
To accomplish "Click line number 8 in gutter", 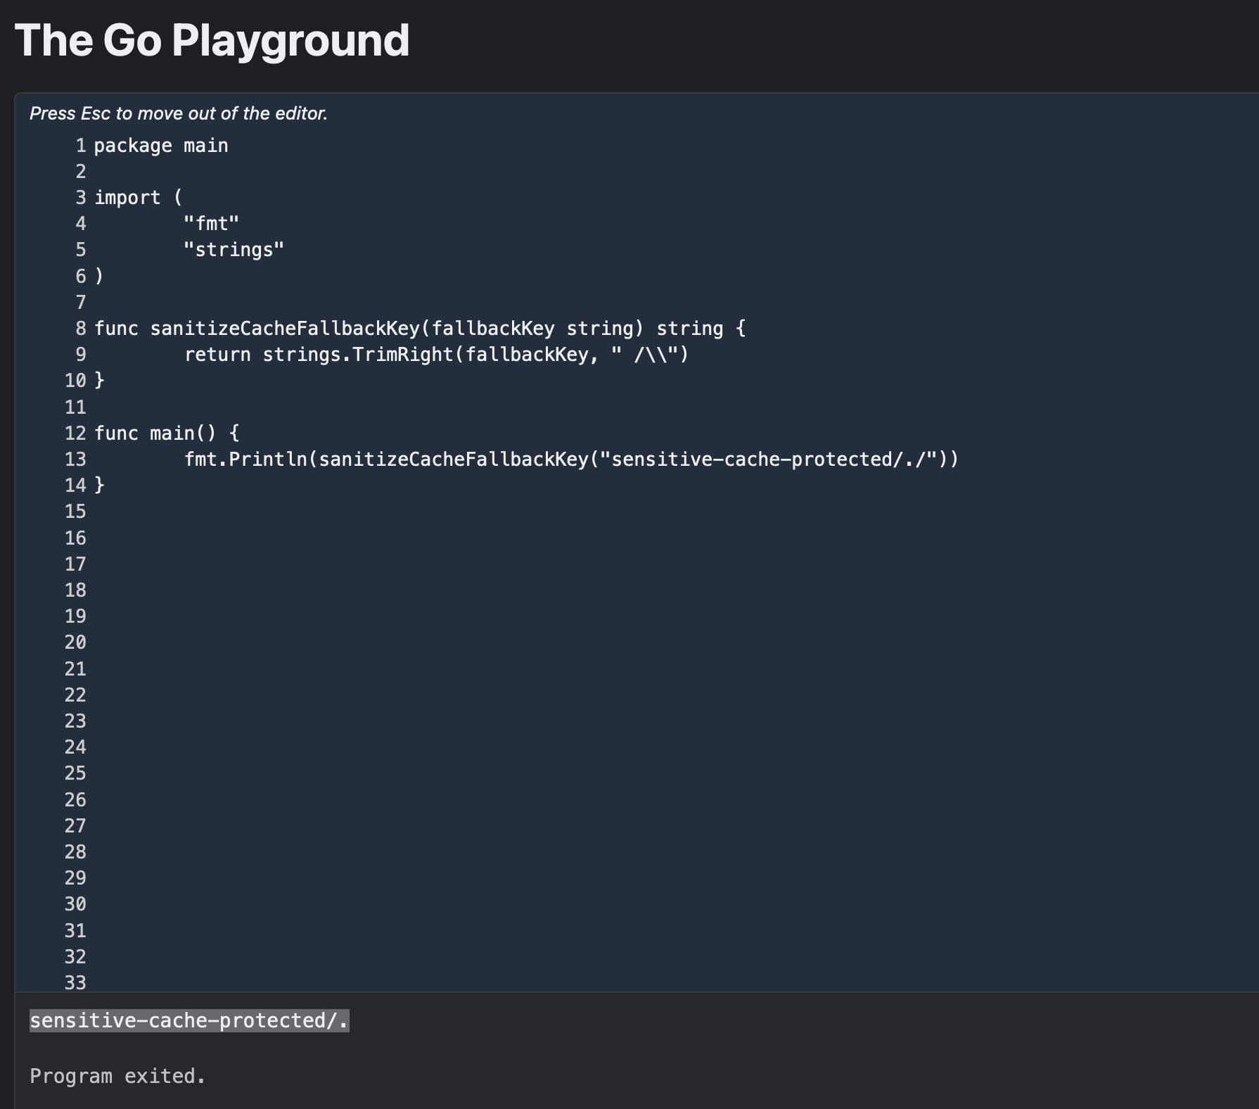I will pos(80,329).
